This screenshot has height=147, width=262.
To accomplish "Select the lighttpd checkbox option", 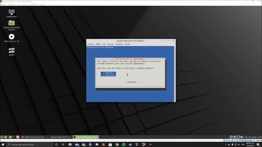I will pyautogui.click(x=108, y=75).
